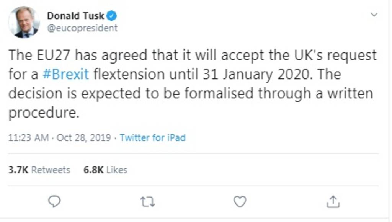Click the 11:23 AM time stamp
This screenshot has width=392, height=222.
point(28,138)
